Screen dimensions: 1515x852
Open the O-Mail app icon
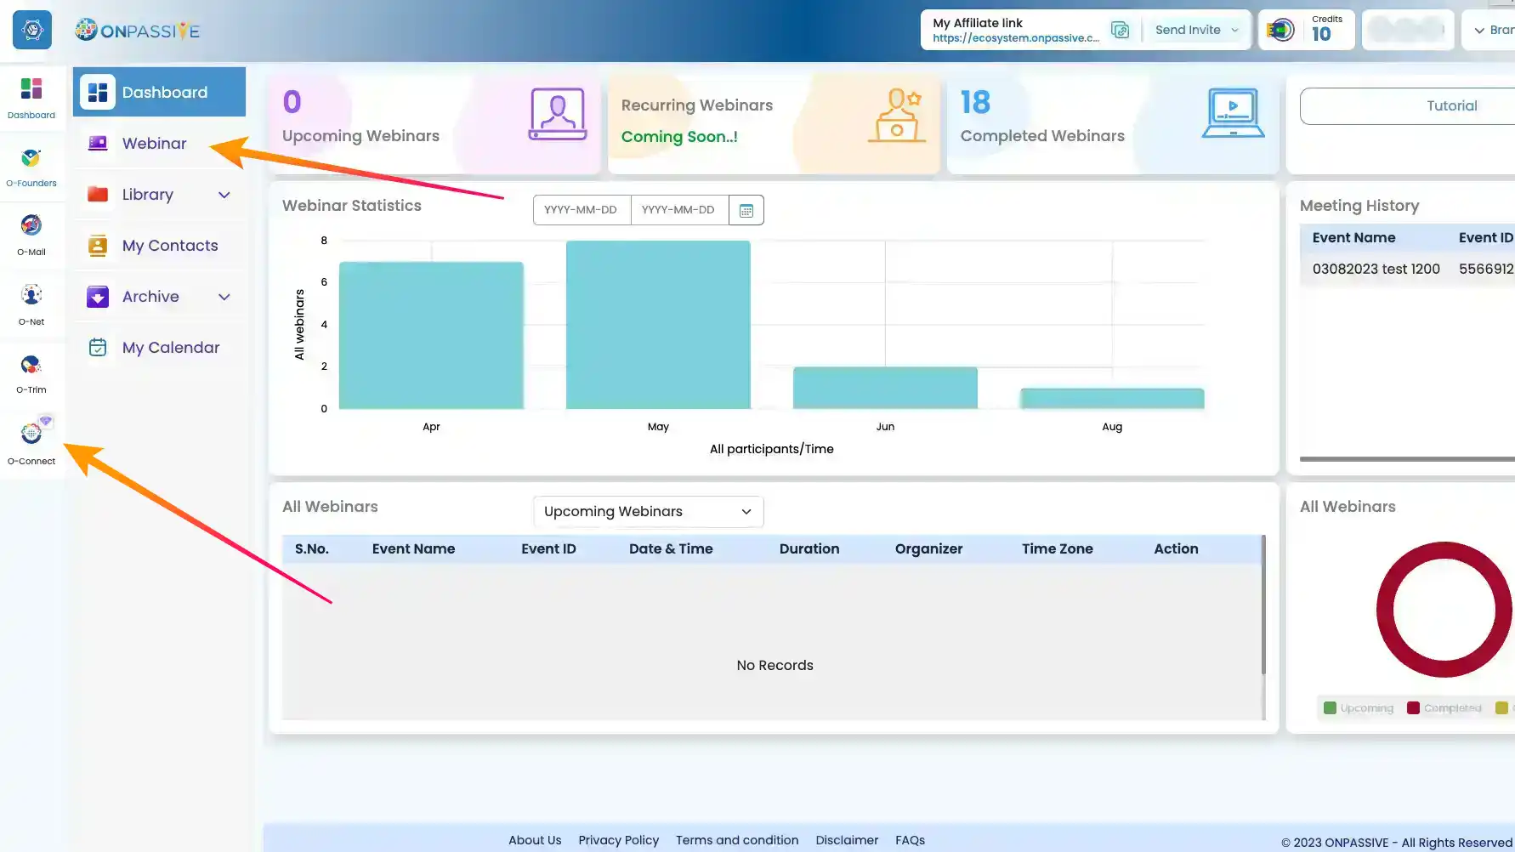31,234
